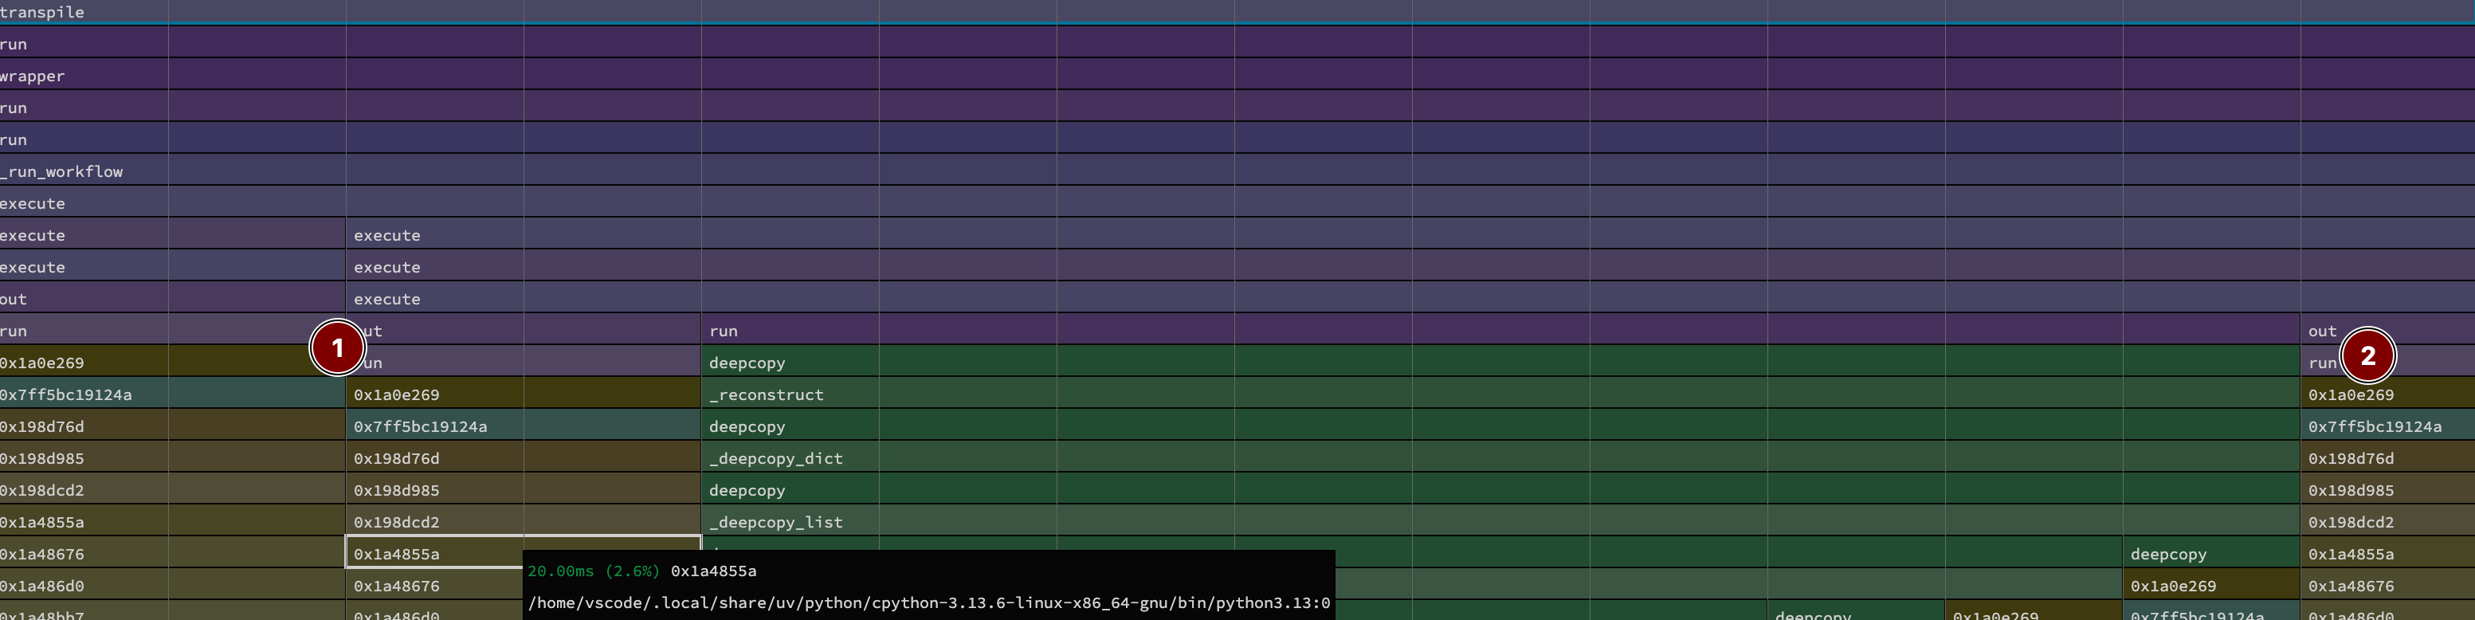Select the execute frame directly below _run_workflow
Image resolution: width=2475 pixels, height=620 pixels.
[1237, 204]
